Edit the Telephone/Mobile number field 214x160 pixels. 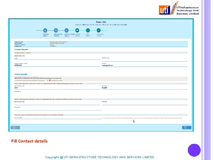point(57,65)
